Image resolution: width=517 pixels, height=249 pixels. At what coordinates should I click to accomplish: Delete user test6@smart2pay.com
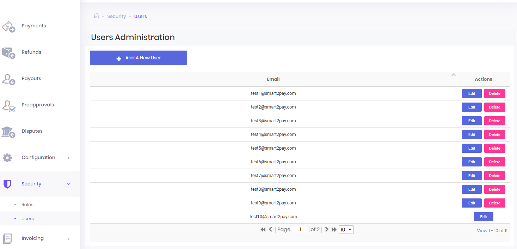[495, 162]
